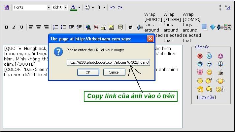The height and width of the screenshot is (132, 235).
Task: Click the Insert Email Link icon
Action: pyautogui.click(x=104, y=27)
